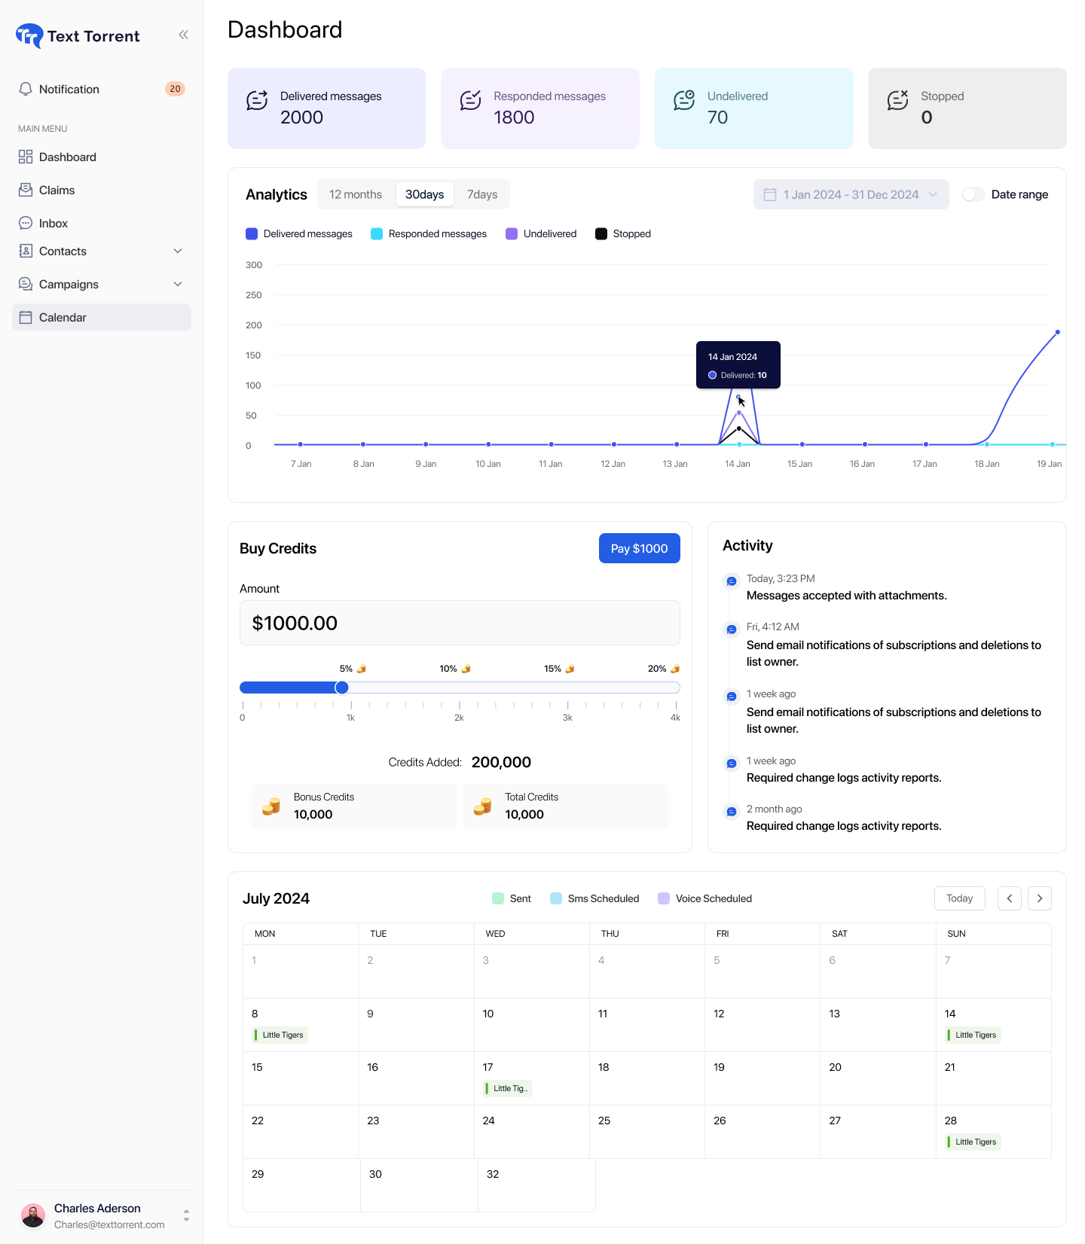Click activity icon beside Fri, 4:12 AM

pos(731,630)
